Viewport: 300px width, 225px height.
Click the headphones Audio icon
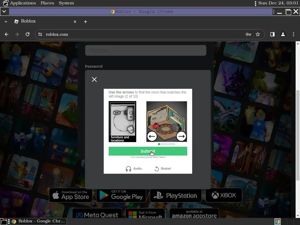coord(128,168)
